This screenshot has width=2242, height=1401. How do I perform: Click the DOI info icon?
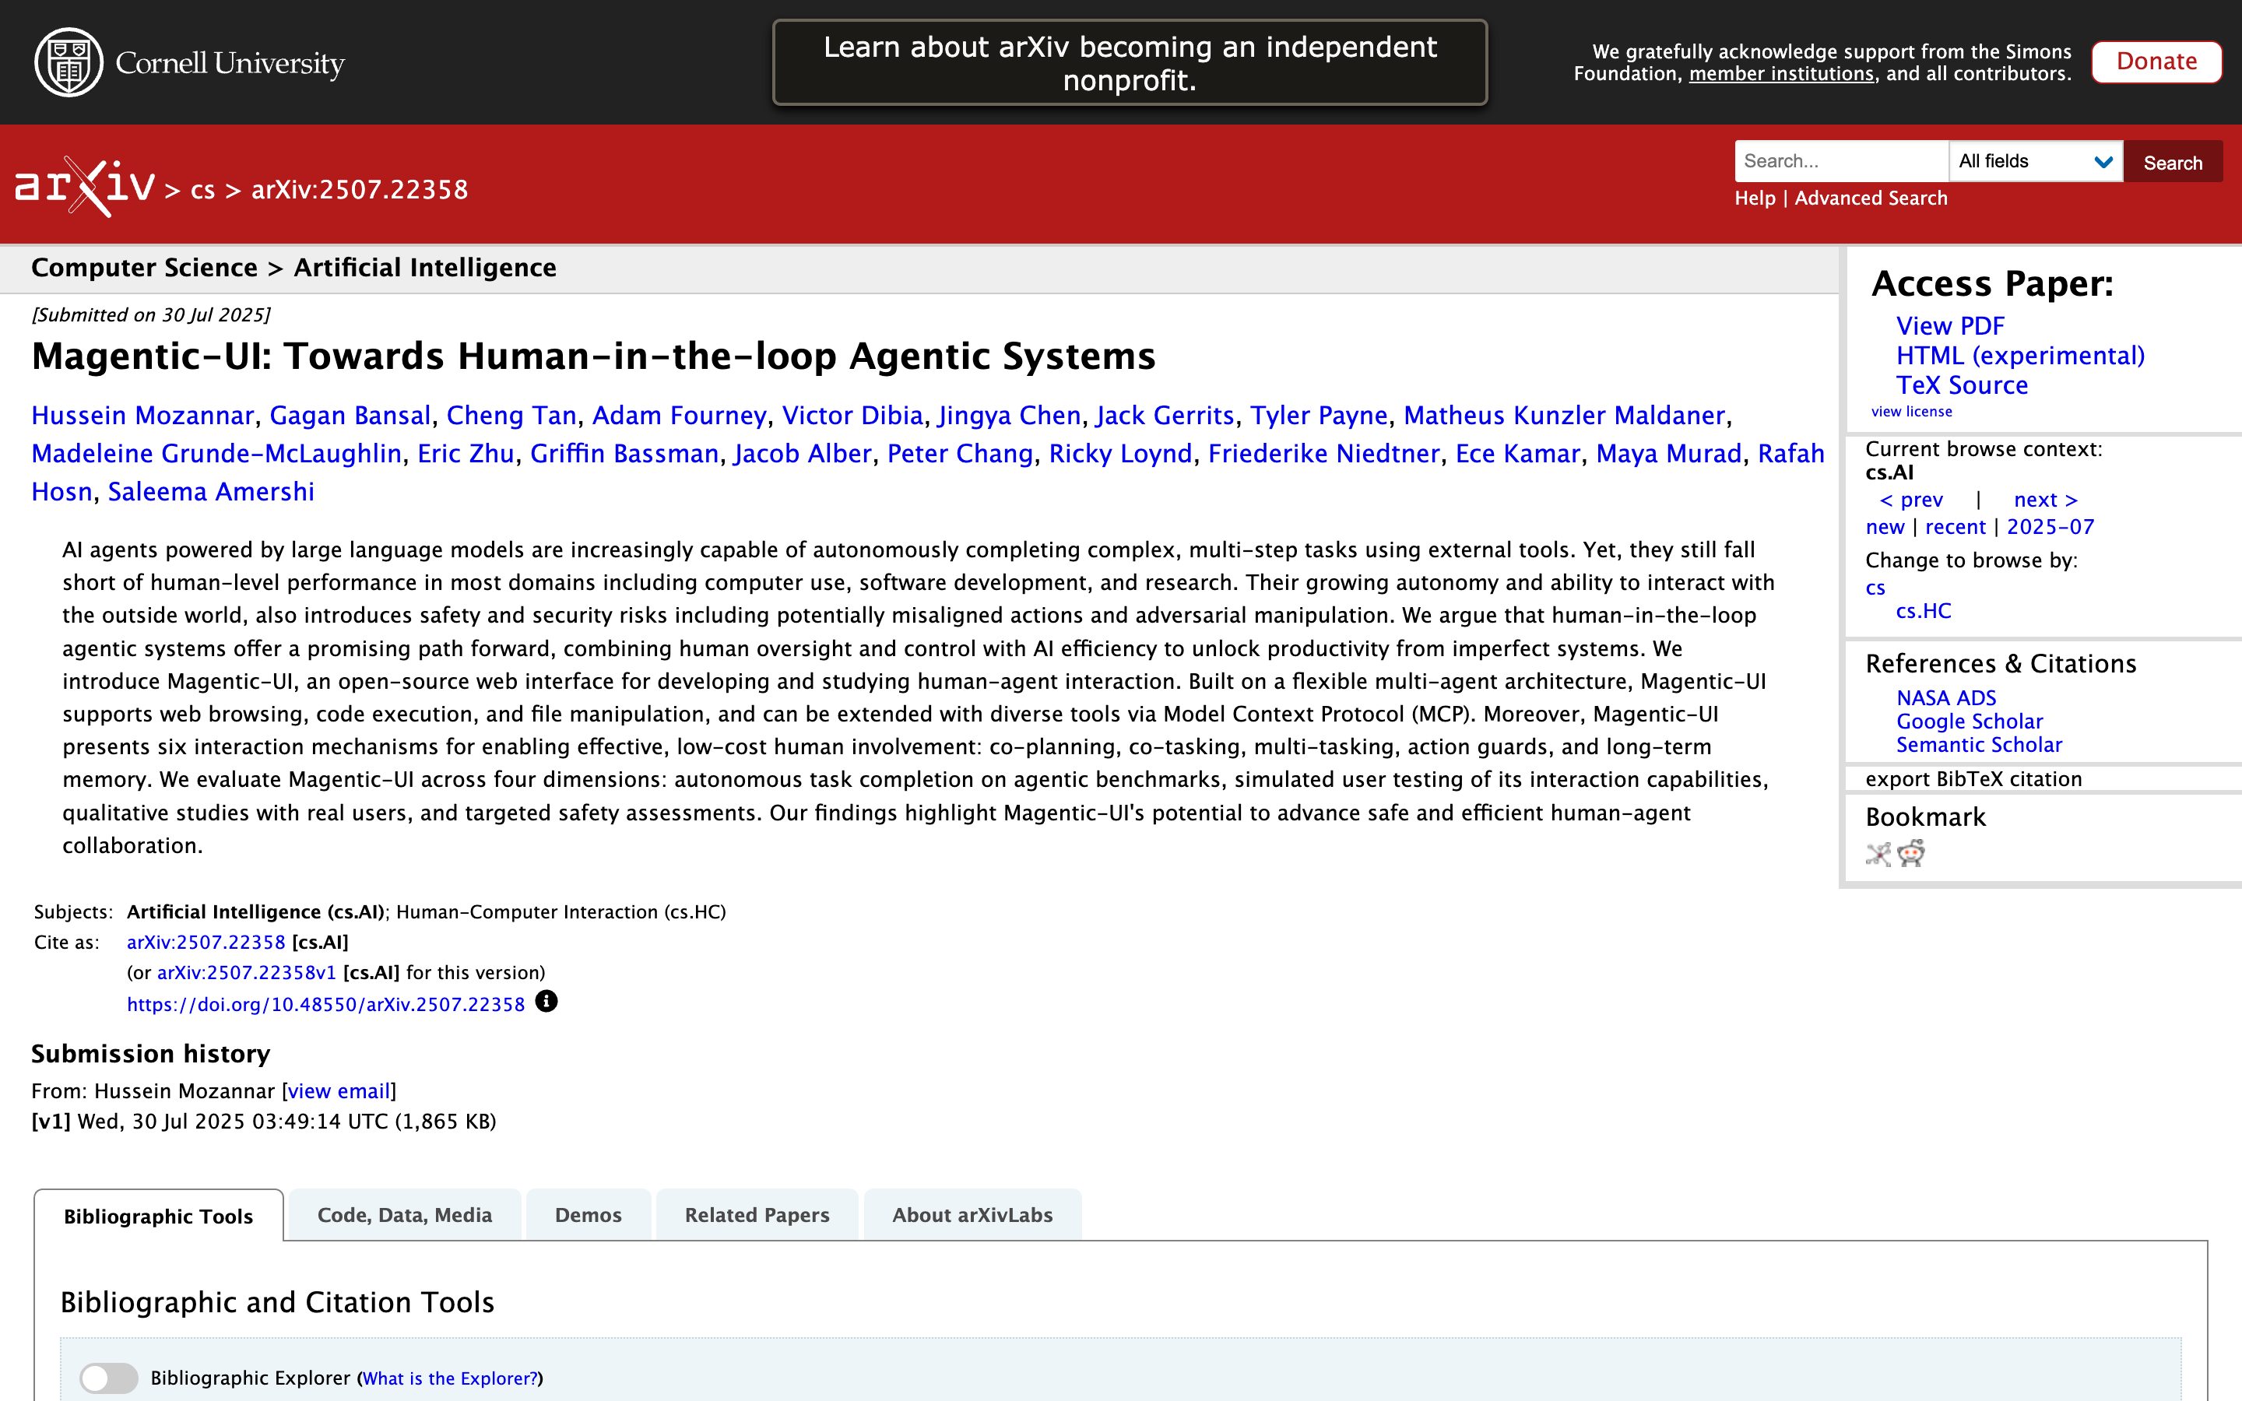pos(546,1002)
